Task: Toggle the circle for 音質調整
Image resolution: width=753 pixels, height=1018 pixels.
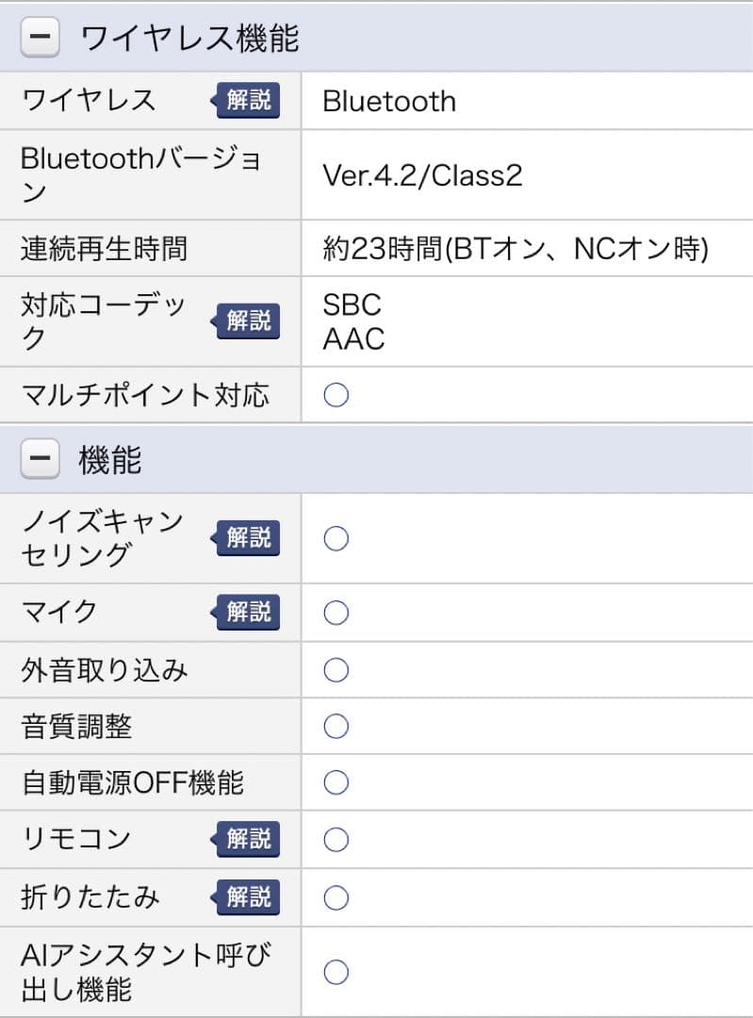Action: tap(336, 726)
